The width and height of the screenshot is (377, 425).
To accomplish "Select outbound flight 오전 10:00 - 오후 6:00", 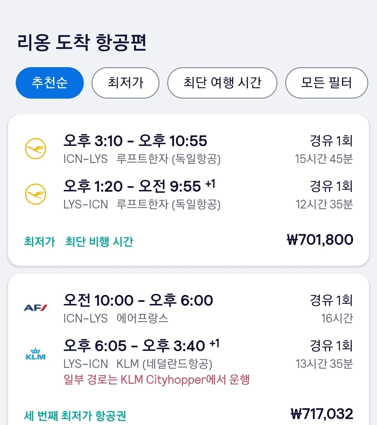I will pos(138,300).
